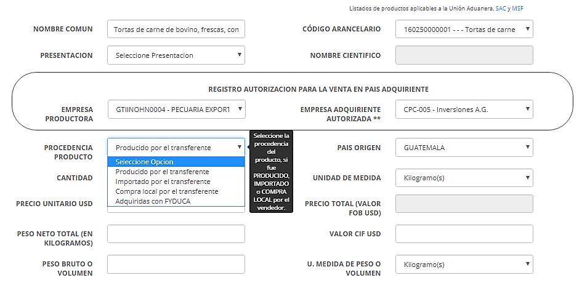Click the 'REGISTRO AUTORIZACION PARA LA VENTA' heading
This screenshot has width=582, height=283.
tap(318, 89)
